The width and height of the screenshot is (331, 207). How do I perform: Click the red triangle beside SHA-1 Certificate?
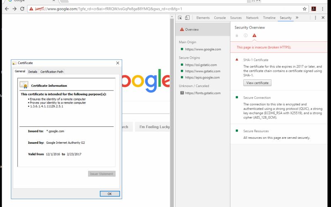[237, 59]
